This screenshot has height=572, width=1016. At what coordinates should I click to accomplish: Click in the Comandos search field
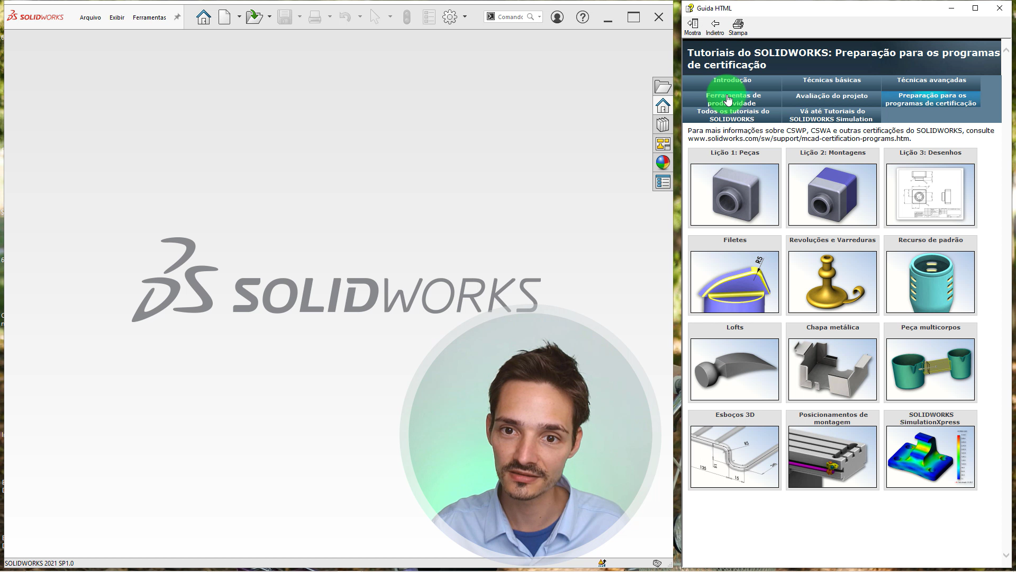(511, 17)
